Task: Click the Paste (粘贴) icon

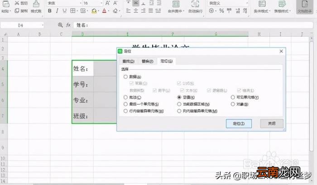Action: pos(6,4)
